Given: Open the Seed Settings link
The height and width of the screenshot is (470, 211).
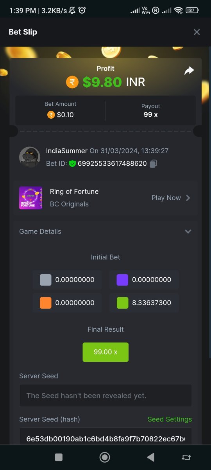Looking at the screenshot, I should pyautogui.click(x=170, y=419).
